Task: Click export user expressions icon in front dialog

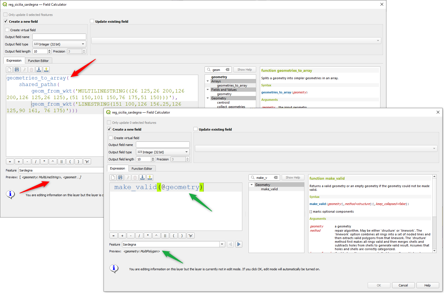Action: (150, 177)
